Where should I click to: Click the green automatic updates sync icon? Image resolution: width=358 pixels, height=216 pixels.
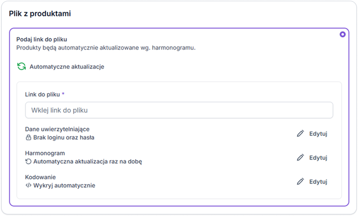tap(22, 67)
